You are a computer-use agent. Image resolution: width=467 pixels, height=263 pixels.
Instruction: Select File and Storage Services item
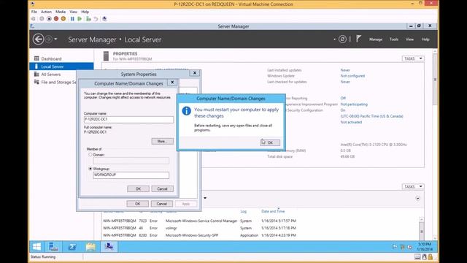point(55,82)
